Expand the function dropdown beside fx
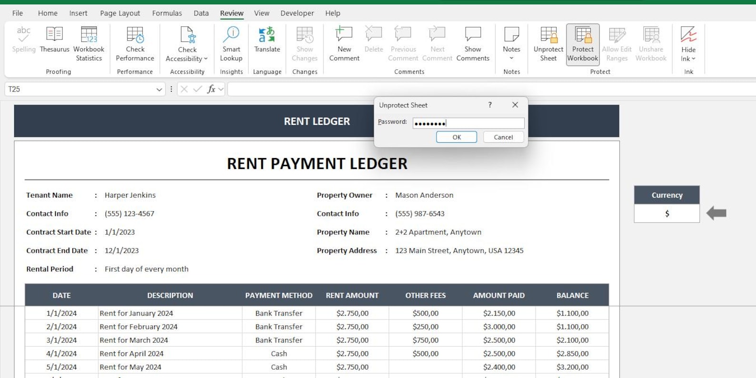Screen dimensions: 756x378 pos(221,90)
